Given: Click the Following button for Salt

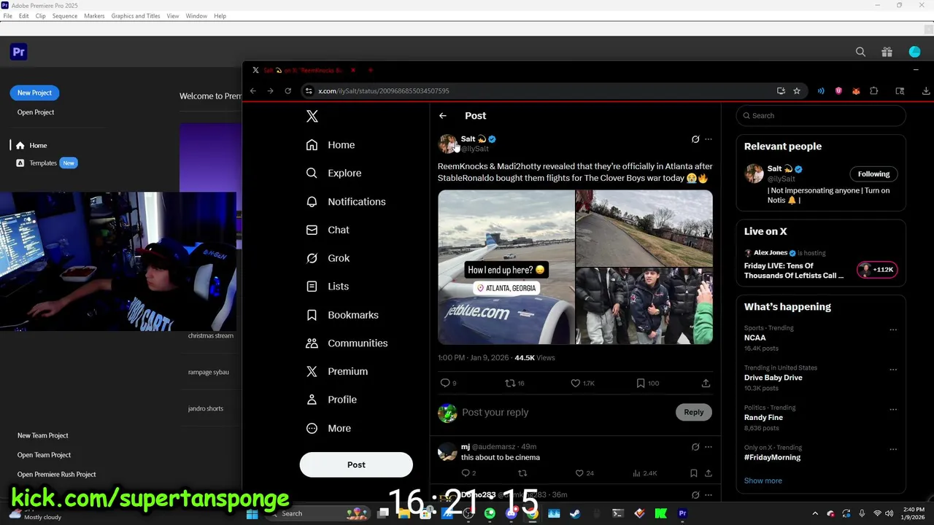Looking at the screenshot, I should (x=873, y=174).
